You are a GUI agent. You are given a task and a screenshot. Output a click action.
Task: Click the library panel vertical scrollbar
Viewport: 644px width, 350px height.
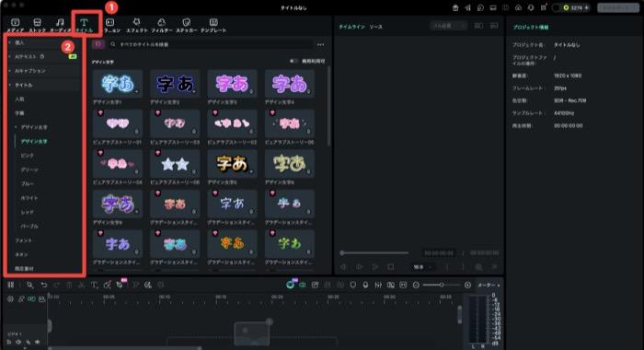pyautogui.click(x=328, y=106)
